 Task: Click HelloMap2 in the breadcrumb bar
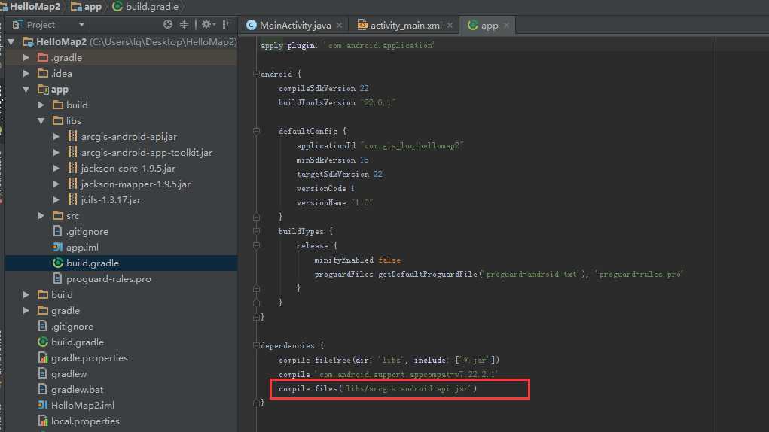pos(35,6)
